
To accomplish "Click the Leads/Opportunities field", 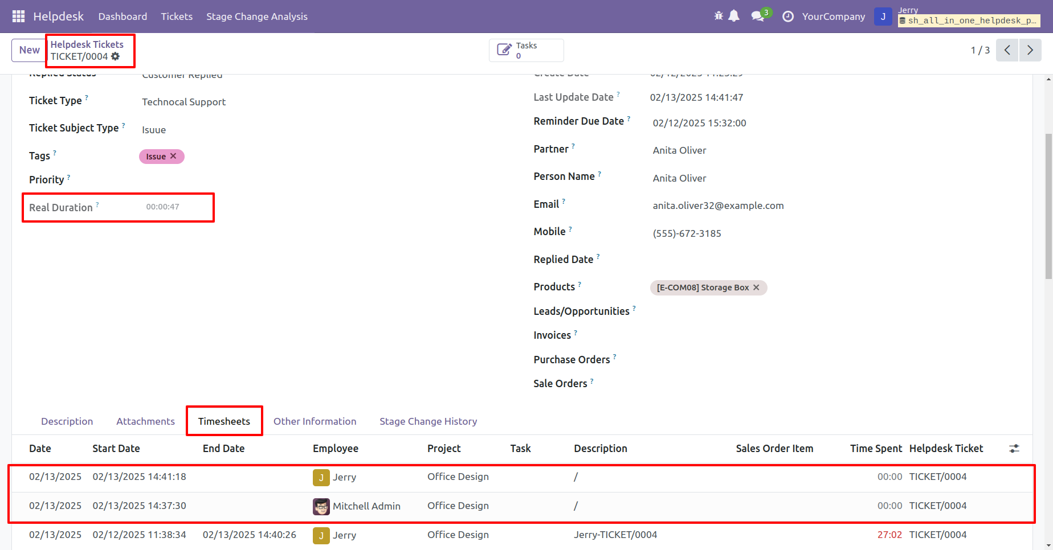I will point(832,311).
